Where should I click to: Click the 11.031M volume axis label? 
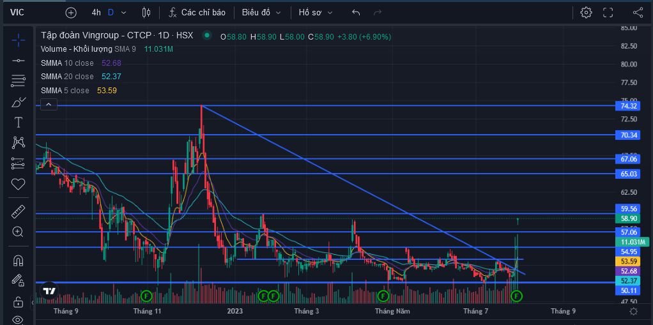point(632,242)
